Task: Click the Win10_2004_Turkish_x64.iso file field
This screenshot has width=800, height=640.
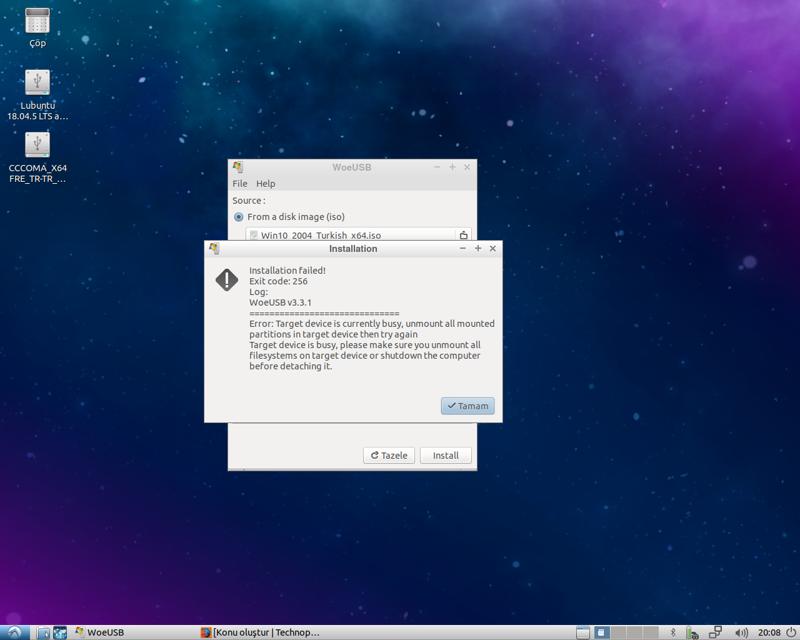Action: 351,234
